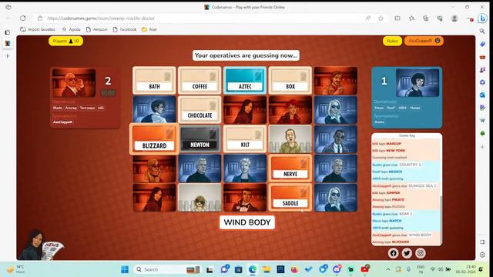Open the Import favorites bookmark
This screenshot has height=277, width=493.
pyautogui.click(x=38, y=29)
